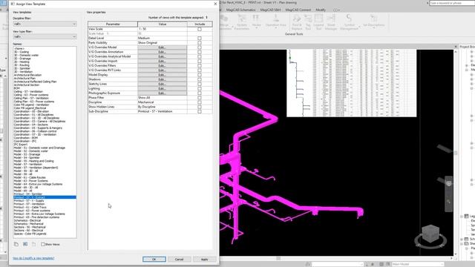Switch to the MagiCAD S&H ribbon tab
Image resolution: width=475 pixels, height=267 pixels.
[x=270, y=10]
